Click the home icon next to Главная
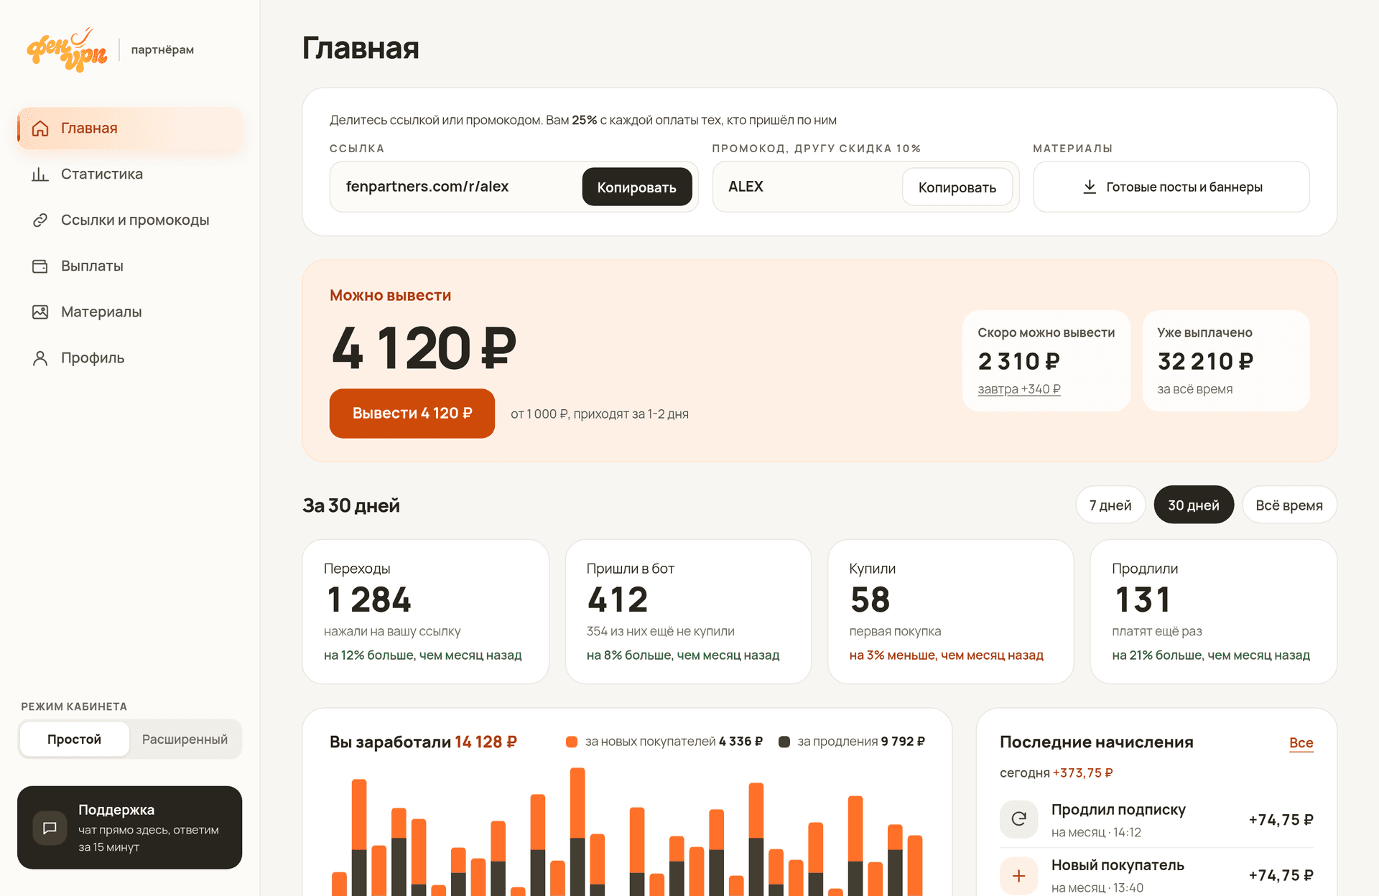The height and width of the screenshot is (896, 1379). click(40, 129)
